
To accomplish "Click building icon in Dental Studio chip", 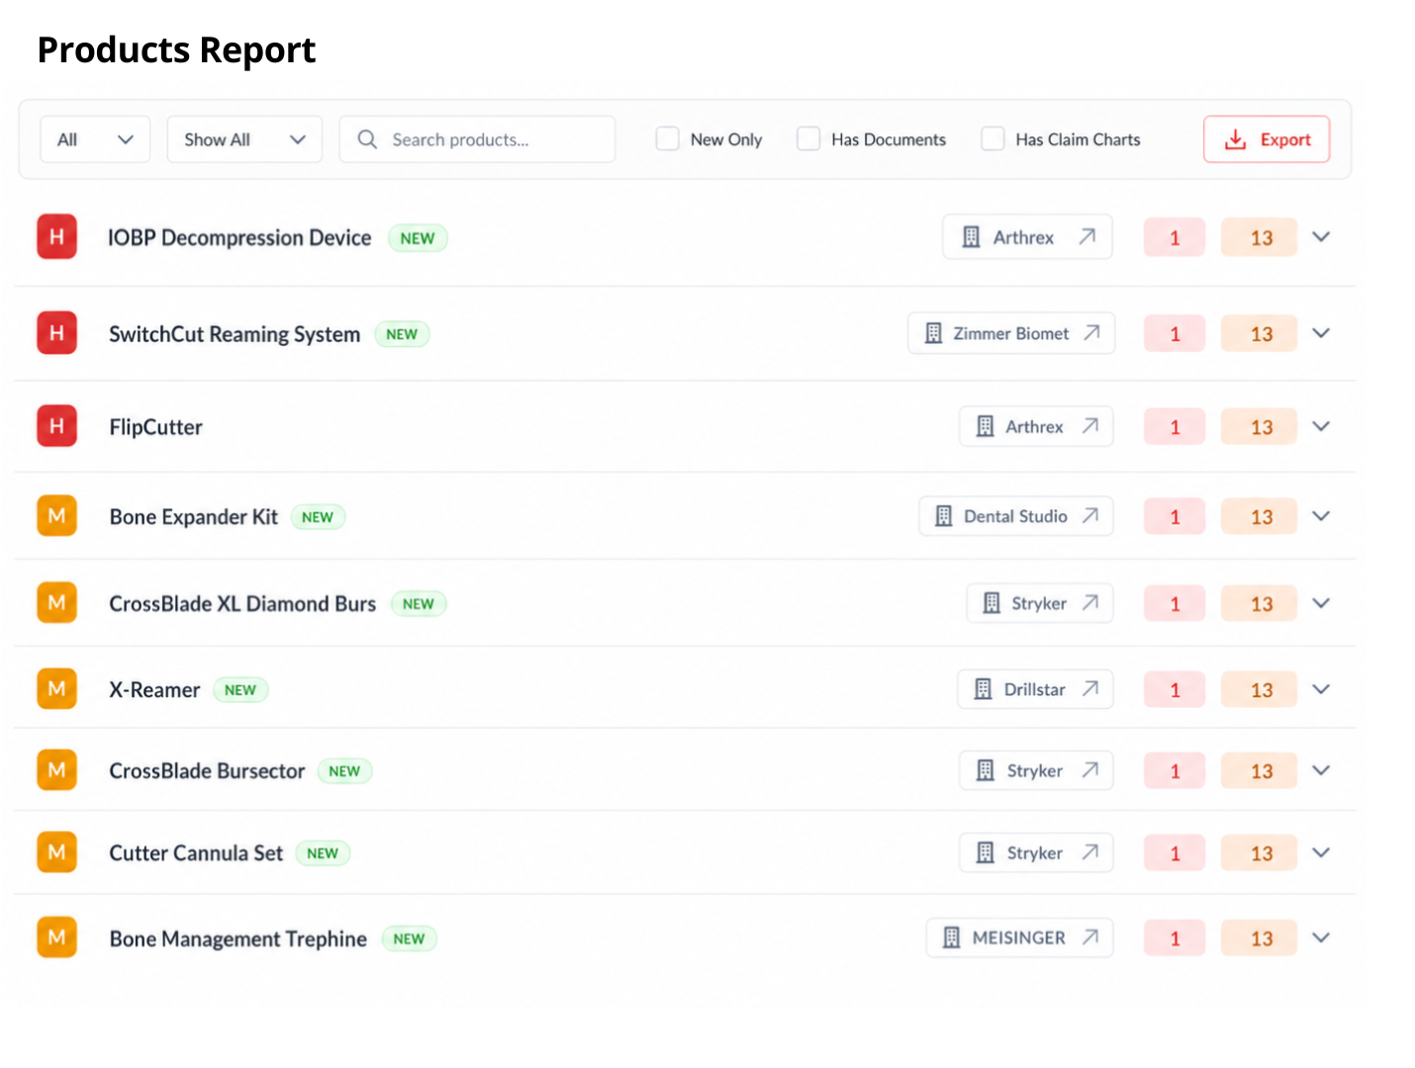I will (x=944, y=516).
